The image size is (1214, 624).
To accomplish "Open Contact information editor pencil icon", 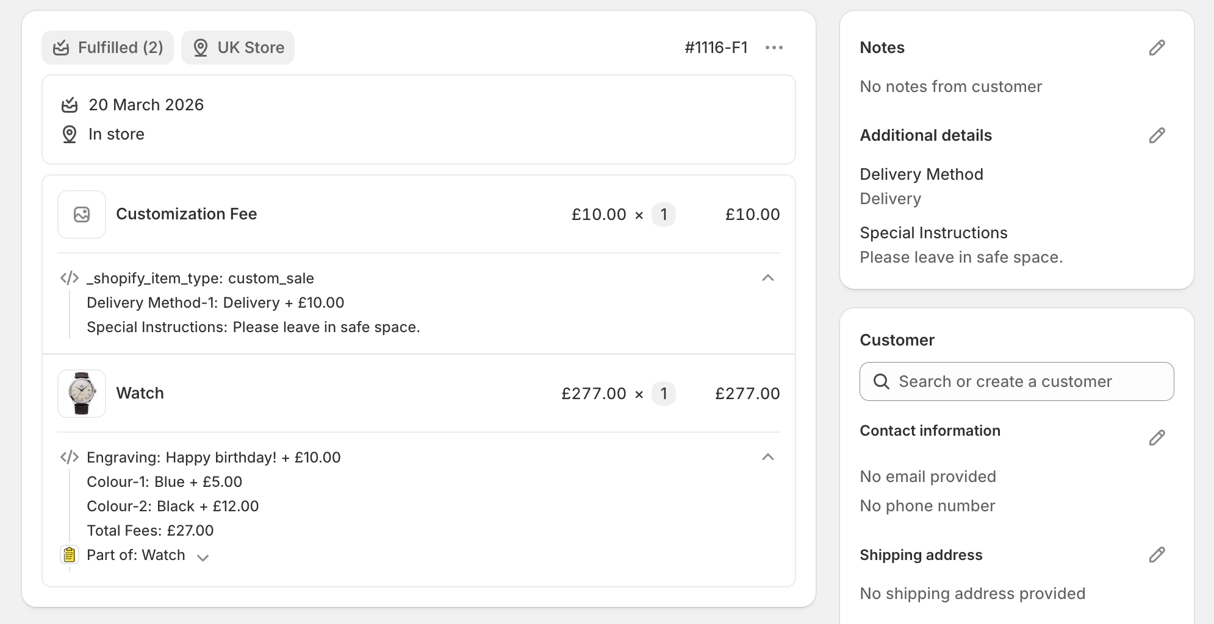I will [x=1157, y=438].
